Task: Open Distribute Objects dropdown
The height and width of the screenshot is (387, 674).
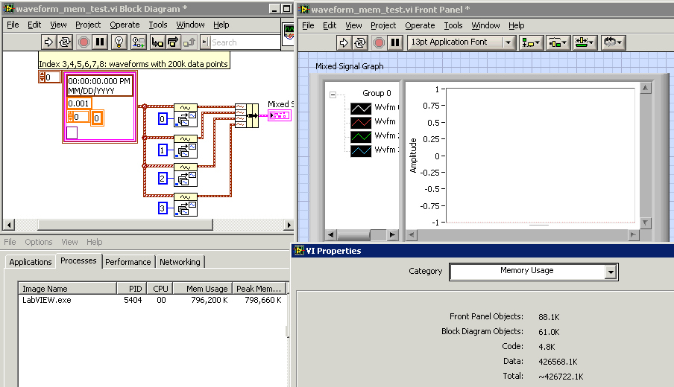Action: [558, 42]
